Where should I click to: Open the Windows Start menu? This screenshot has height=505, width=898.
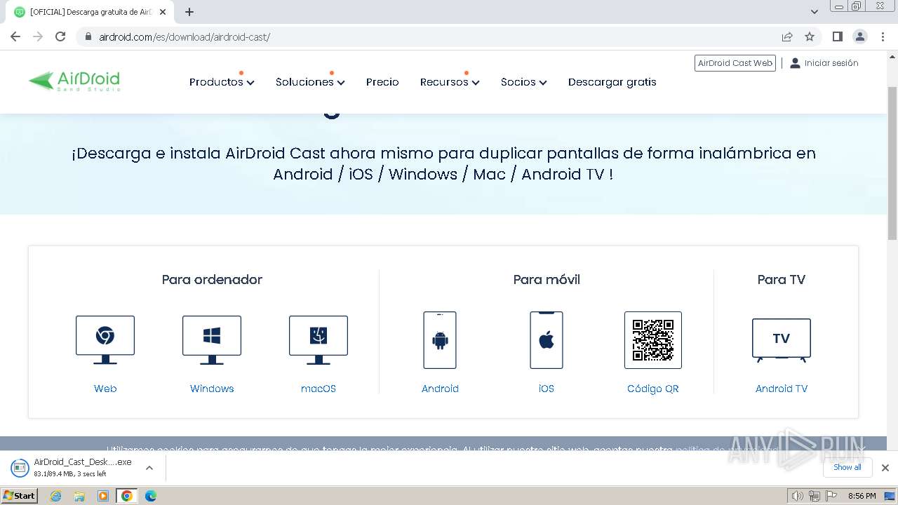point(20,496)
